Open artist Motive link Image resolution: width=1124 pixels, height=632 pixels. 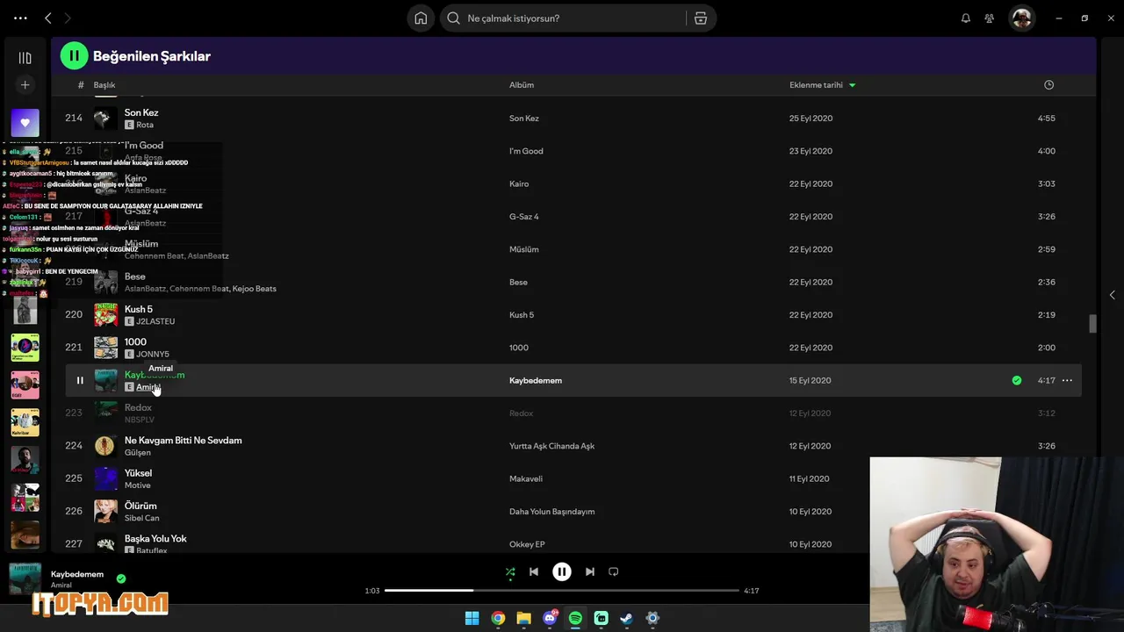coord(138,485)
